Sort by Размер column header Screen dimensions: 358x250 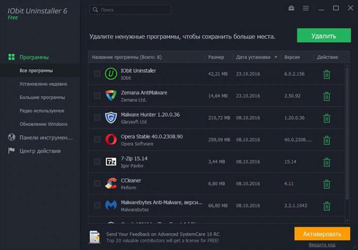216,57
